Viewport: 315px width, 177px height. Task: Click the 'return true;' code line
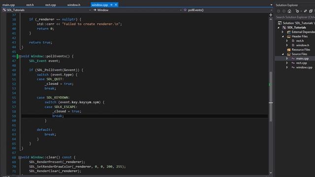pos(40,42)
